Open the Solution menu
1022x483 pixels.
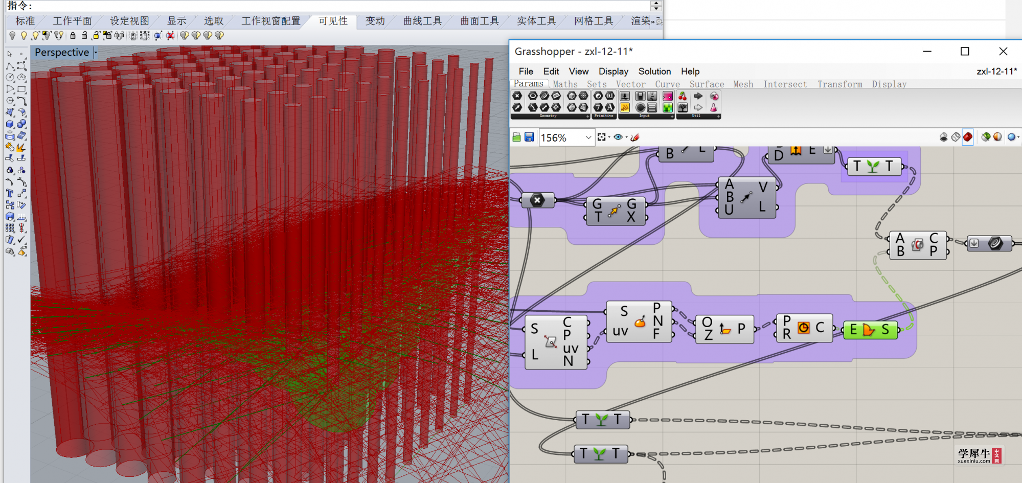coord(654,72)
